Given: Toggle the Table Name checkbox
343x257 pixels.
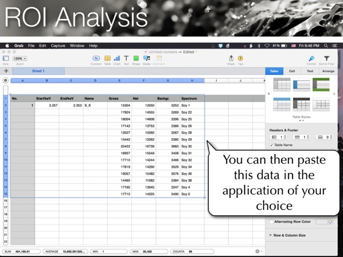Looking at the screenshot, I should tap(272, 145).
